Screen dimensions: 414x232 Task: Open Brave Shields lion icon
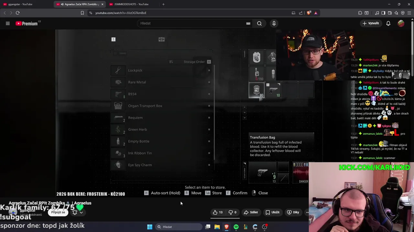coord(309,13)
